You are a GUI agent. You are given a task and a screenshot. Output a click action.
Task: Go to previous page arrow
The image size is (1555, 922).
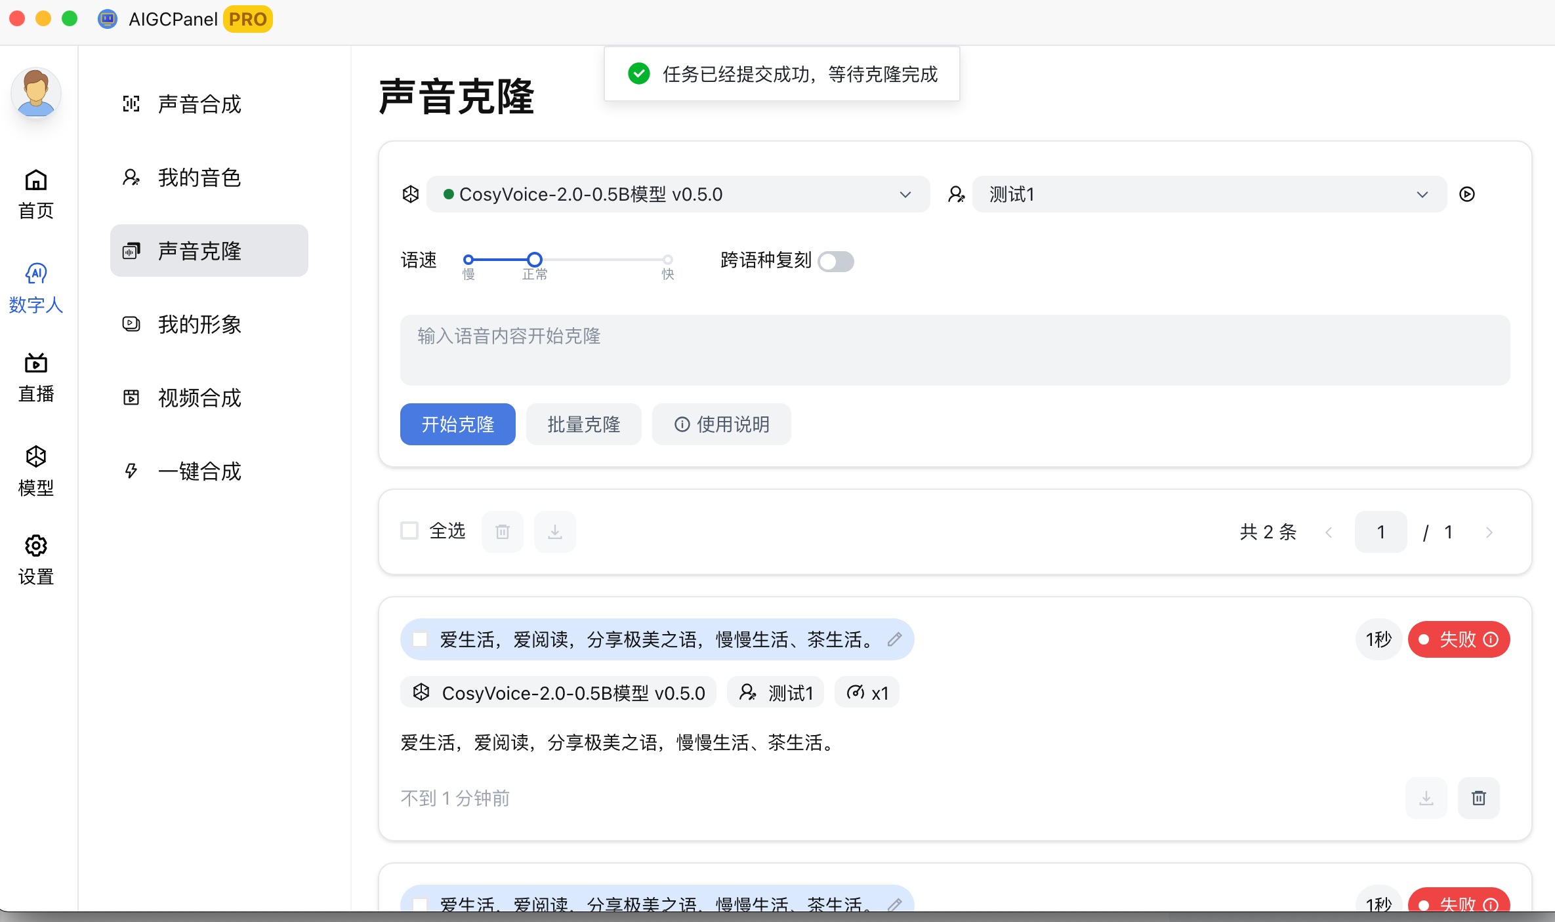[x=1329, y=532]
